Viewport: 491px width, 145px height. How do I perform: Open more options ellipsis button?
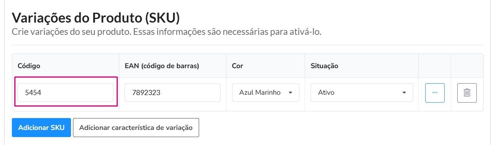point(435,93)
